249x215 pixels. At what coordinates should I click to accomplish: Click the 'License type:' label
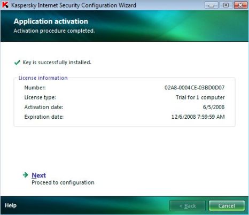click(x=40, y=97)
